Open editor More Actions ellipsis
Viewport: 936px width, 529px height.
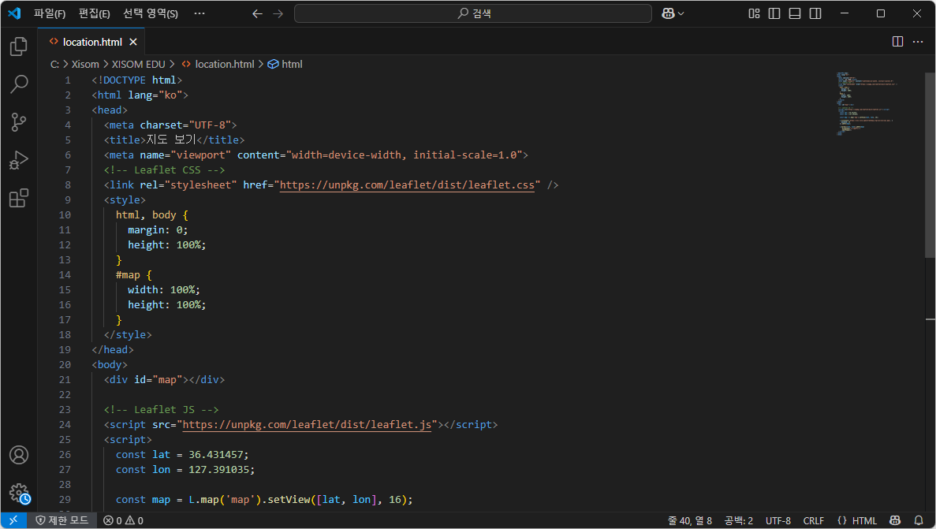[918, 41]
